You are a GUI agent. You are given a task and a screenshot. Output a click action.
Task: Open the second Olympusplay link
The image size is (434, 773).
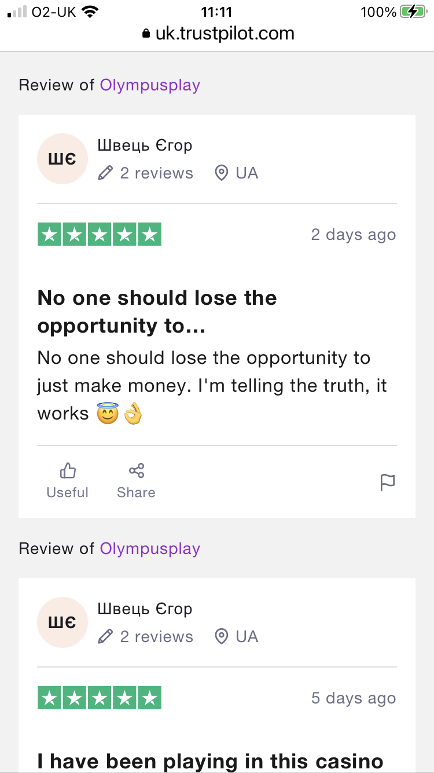pos(150,549)
